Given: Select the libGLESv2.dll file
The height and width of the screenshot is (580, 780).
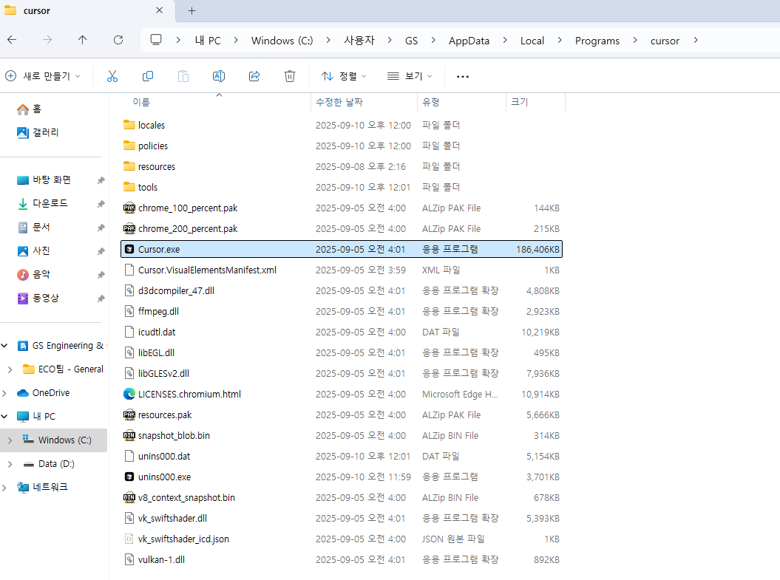Looking at the screenshot, I should click(x=342, y=374).
